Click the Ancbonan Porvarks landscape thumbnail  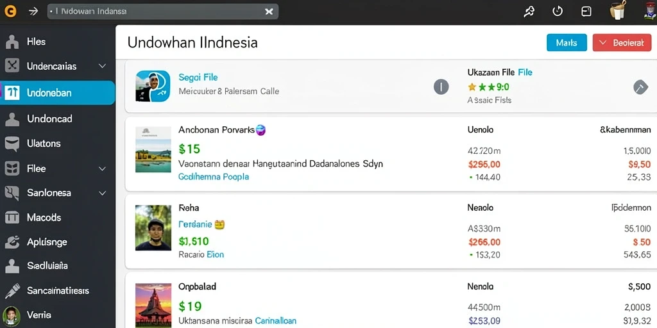point(153,150)
